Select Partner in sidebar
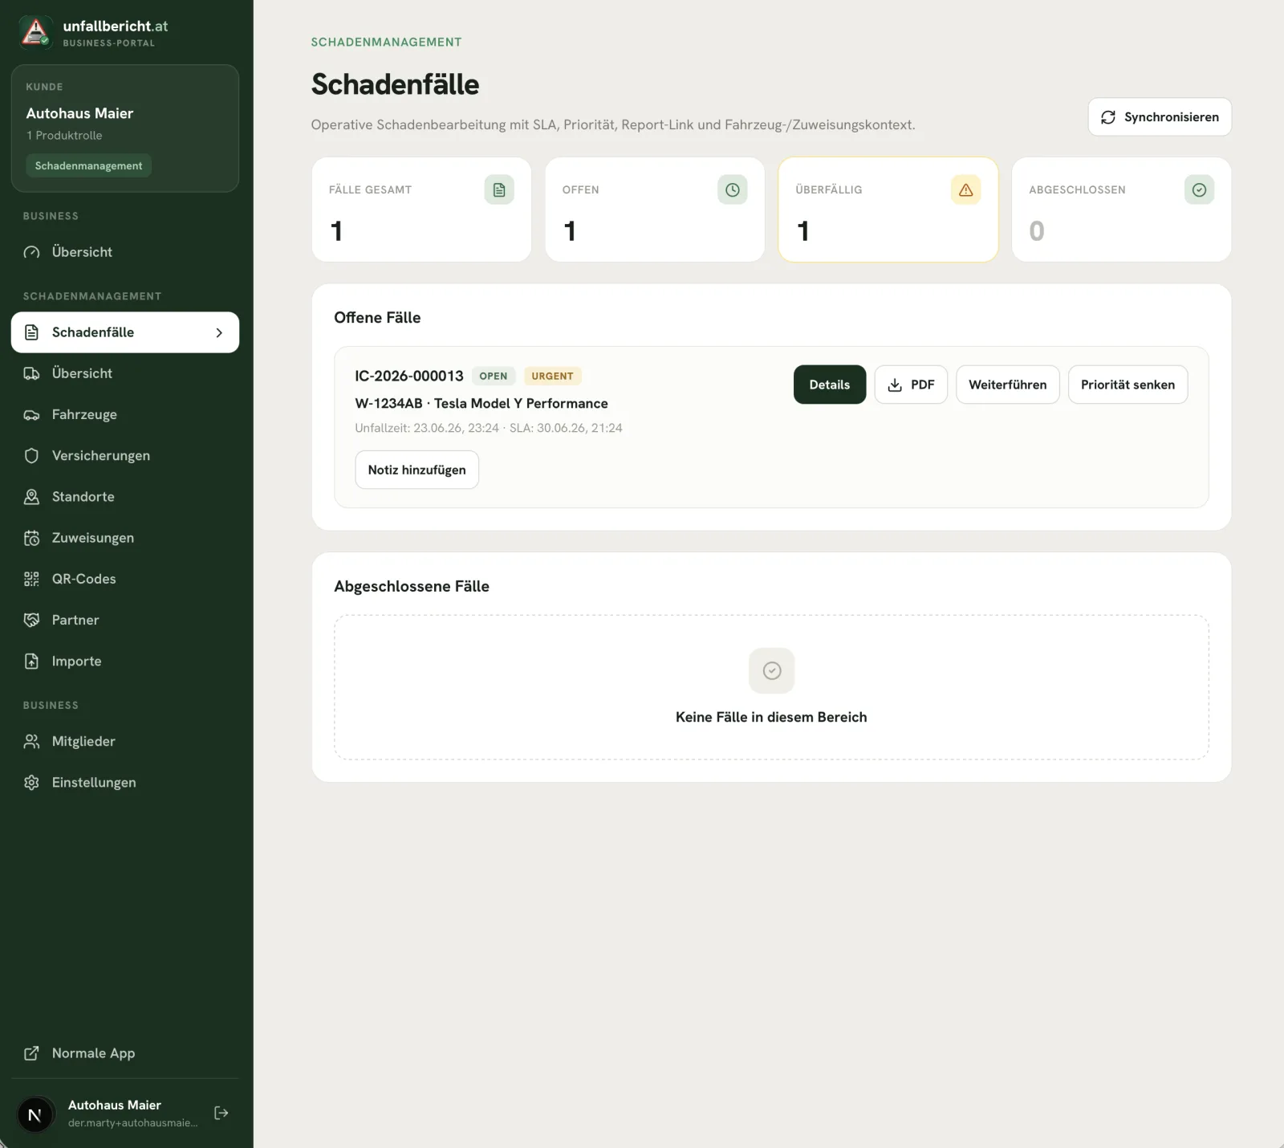Image resolution: width=1284 pixels, height=1148 pixels. pyautogui.click(x=125, y=620)
